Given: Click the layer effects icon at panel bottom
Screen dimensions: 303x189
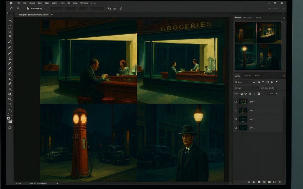Looking at the screenshot, I should (254, 182).
